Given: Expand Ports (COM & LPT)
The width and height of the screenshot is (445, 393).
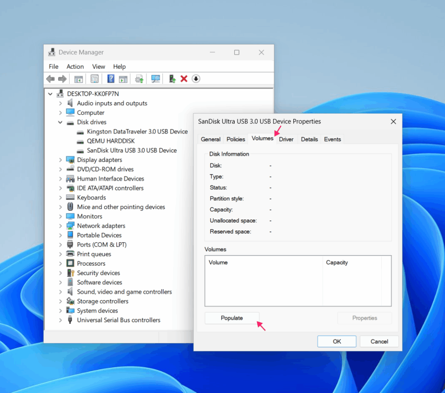Looking at the screenshot, I should 60,244.
